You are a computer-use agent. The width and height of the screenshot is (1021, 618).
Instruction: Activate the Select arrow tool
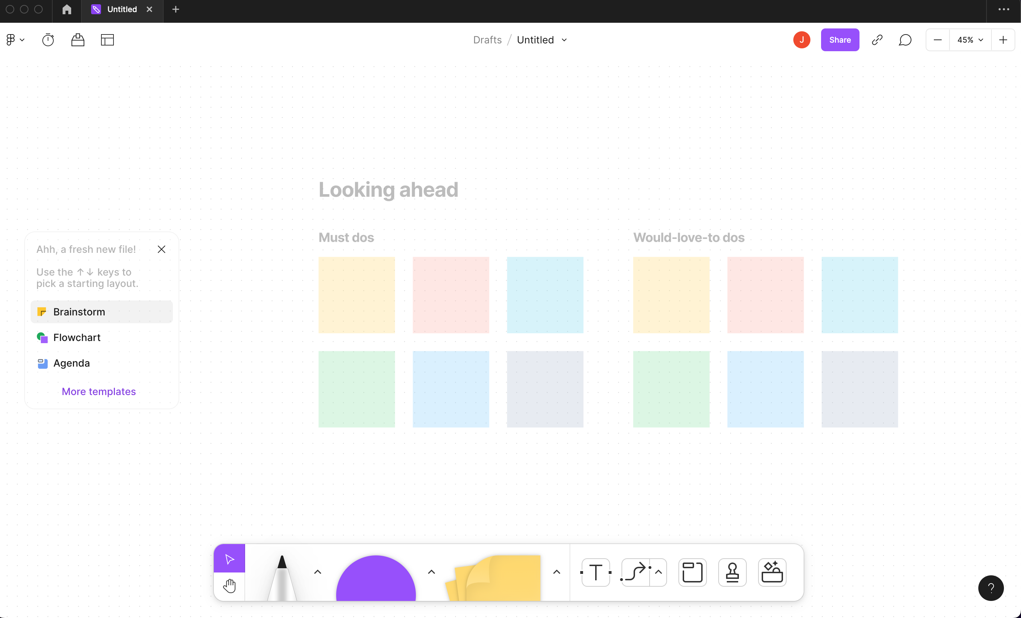coord(229,559)
